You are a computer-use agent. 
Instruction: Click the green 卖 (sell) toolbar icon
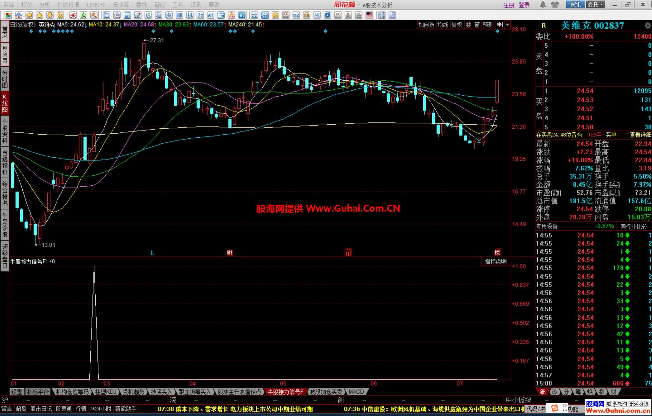point(84,15)
